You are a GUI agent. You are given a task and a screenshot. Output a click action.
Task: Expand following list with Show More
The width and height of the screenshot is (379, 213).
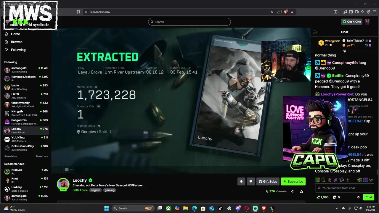tap(11, 156)
